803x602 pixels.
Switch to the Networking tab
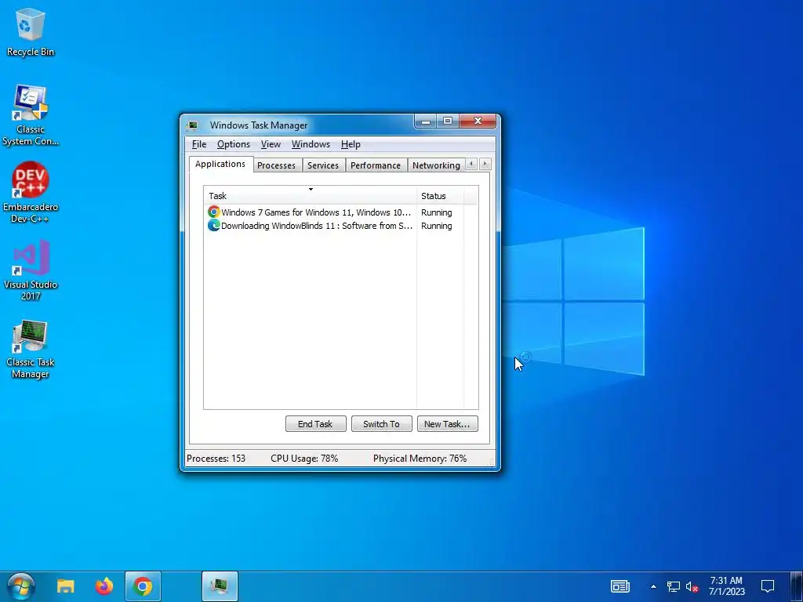point(436,165)
